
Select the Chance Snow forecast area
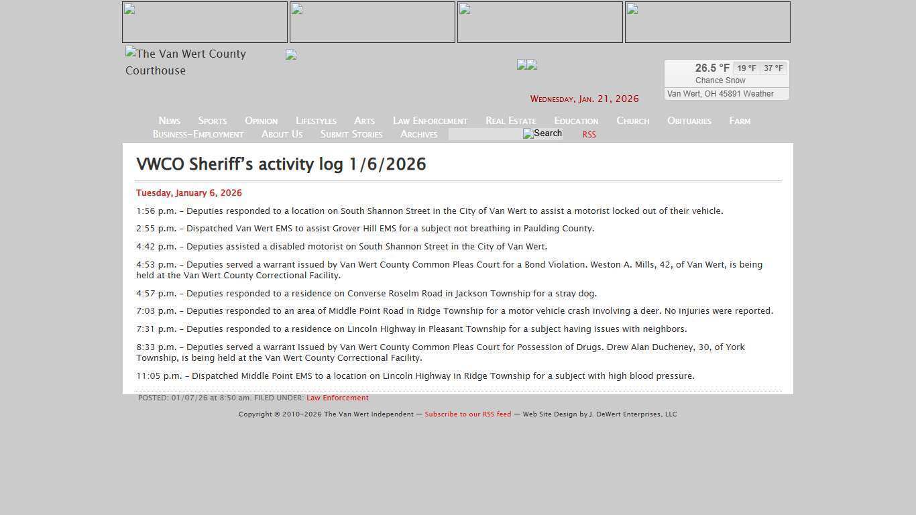click(x=720, y=80)
